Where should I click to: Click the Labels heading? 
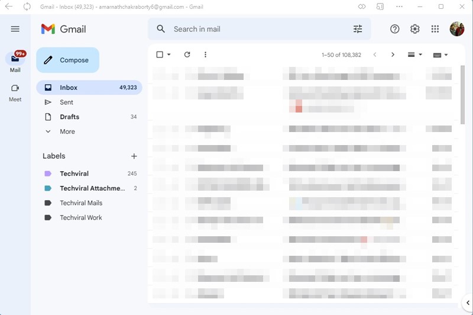[x=54, y=156]
